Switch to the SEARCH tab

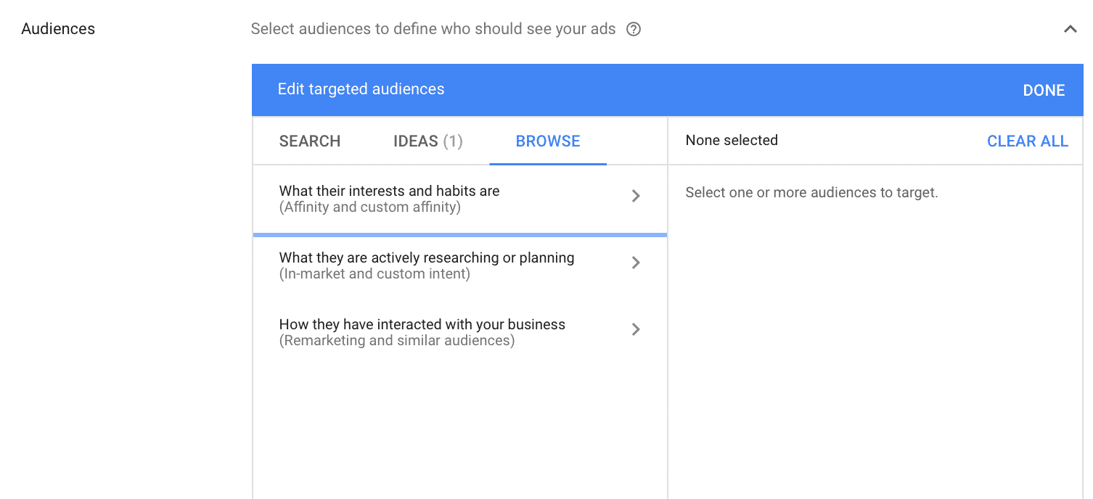click(310, 141)
